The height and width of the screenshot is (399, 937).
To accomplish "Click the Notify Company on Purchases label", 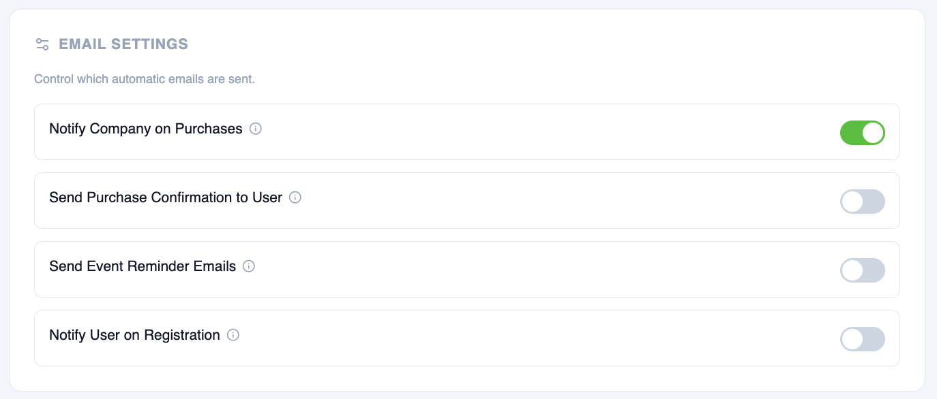I will 146,129.
